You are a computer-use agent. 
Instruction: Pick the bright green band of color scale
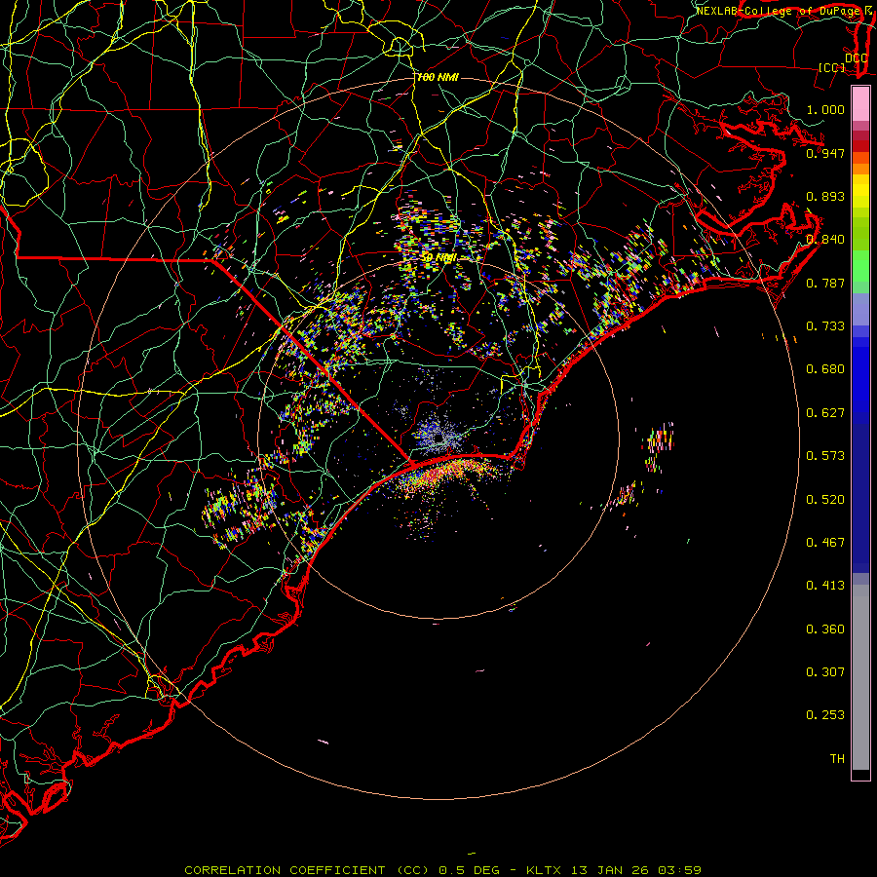click(x=860, y=266)
